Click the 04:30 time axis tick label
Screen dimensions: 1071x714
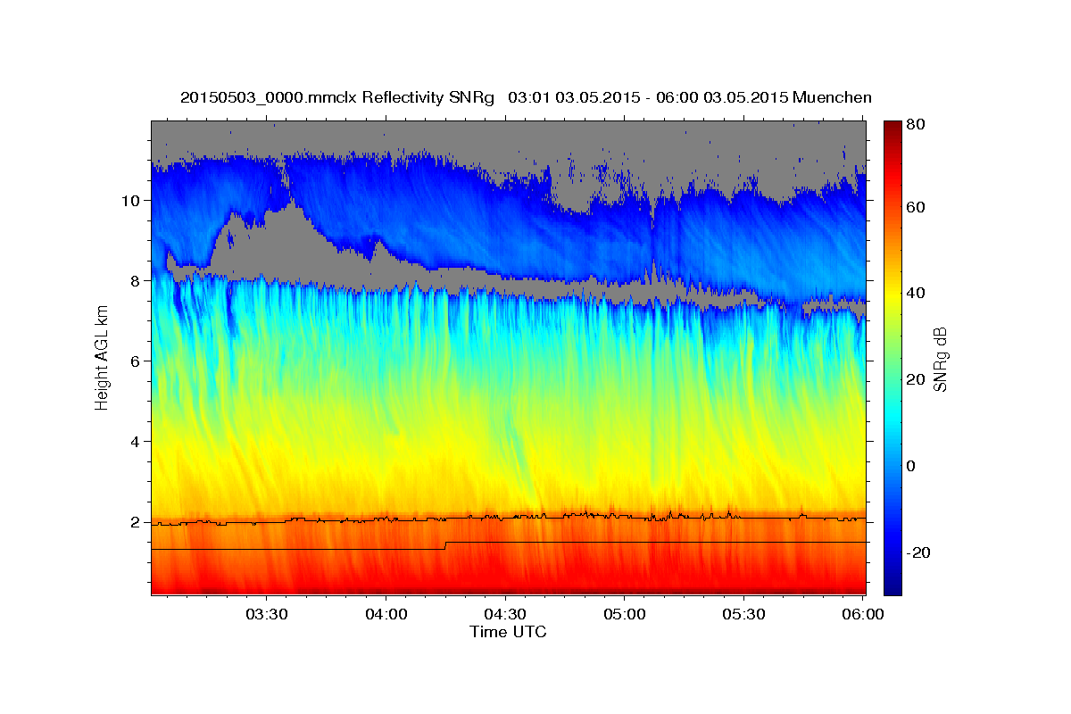tap(505, 615)
